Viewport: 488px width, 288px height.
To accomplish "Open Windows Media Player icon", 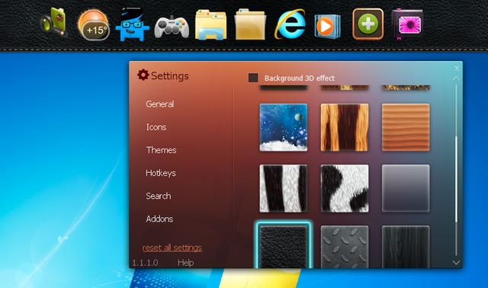I will pos(327,26).
